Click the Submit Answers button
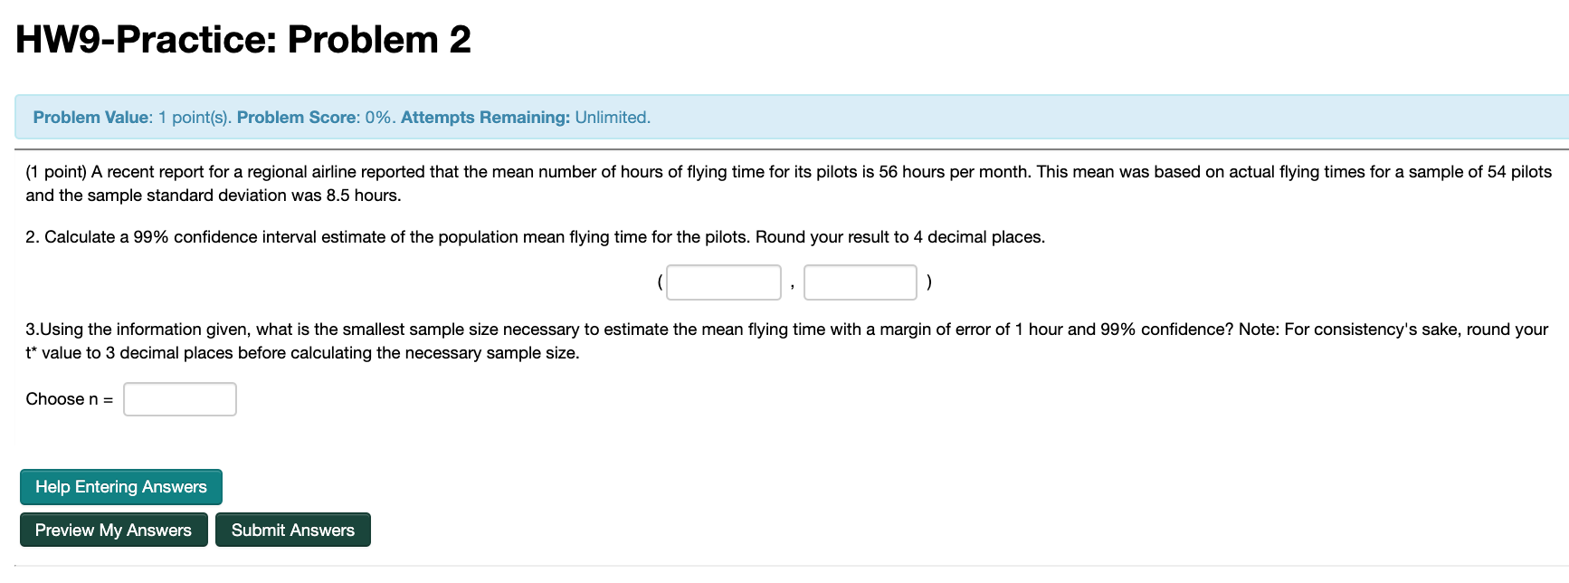Viewport: 1569px width, 583px height. [x=292, y=530]
